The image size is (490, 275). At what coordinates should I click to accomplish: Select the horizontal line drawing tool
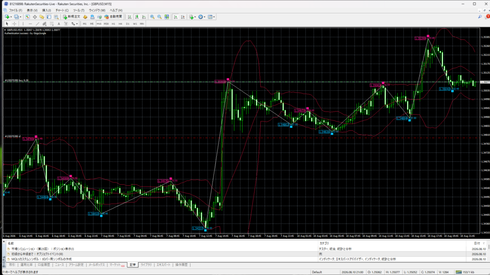30,24
